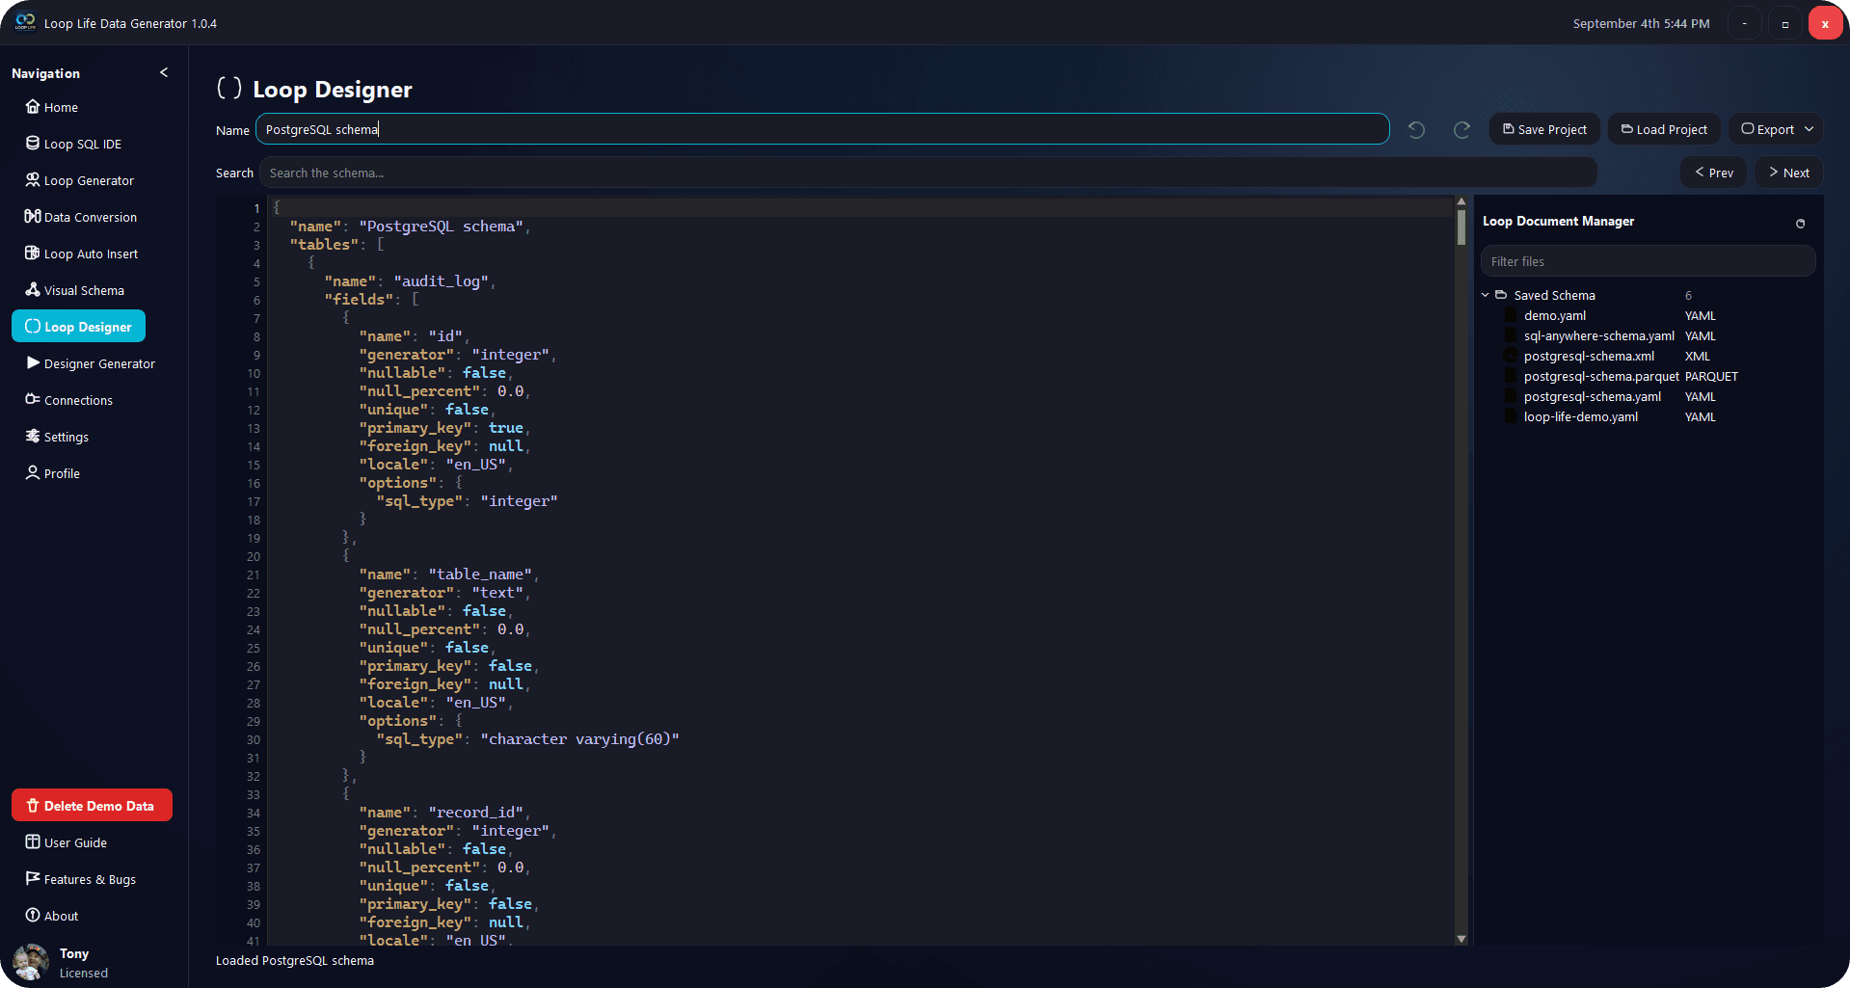Viewport: 1850px width, 988px height.
Task: Click the file icon beside loop-life-demo.yaml
Action: point(1511,416)
